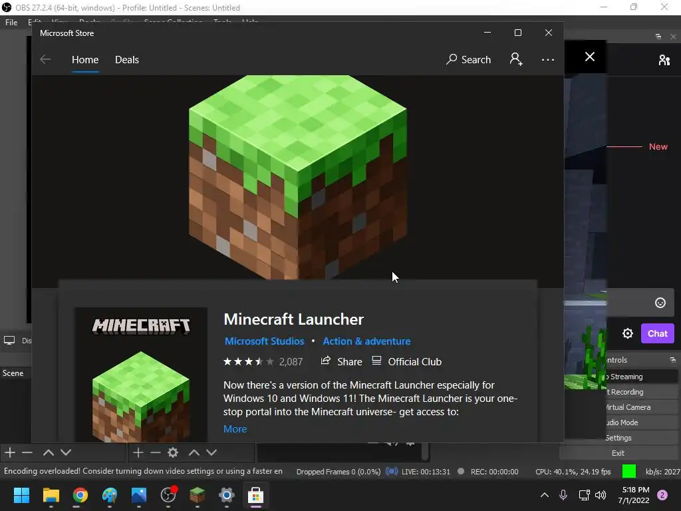Remove source with the Sources minus icon
The image size is (681, 511).
(156, 452)
